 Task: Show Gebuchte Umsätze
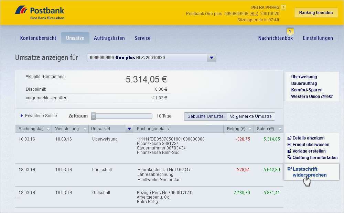(x=205, y=116)
